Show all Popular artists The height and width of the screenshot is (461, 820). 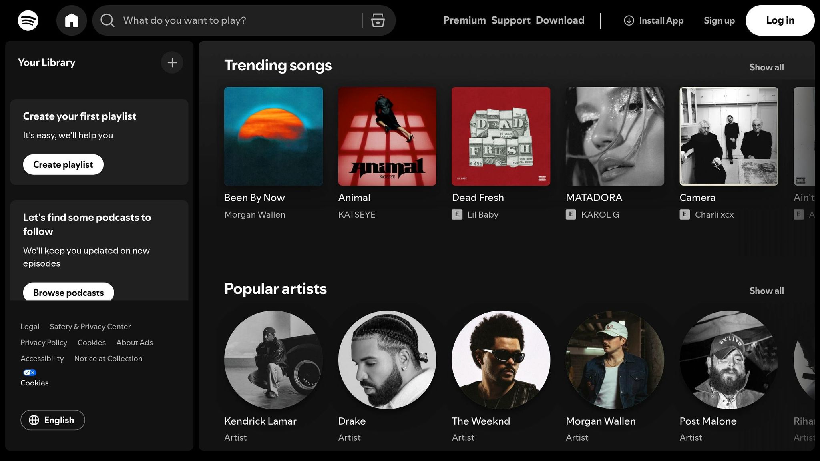766,291
